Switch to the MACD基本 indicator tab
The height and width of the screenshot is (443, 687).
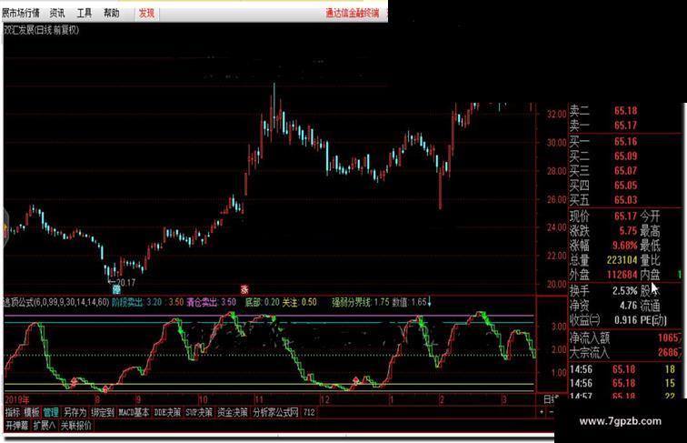point(134,412)
